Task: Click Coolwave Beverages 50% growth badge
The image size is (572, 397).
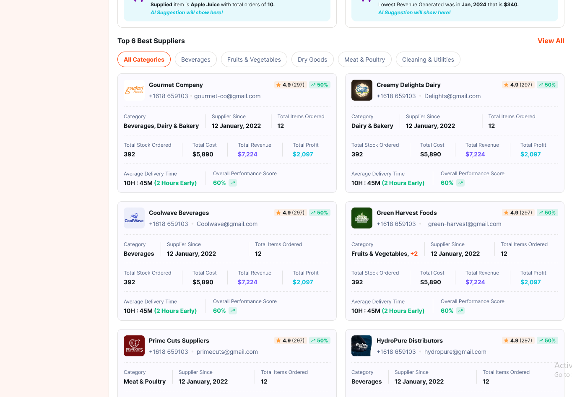Action: pyautogui.click(x=320, y=213)
